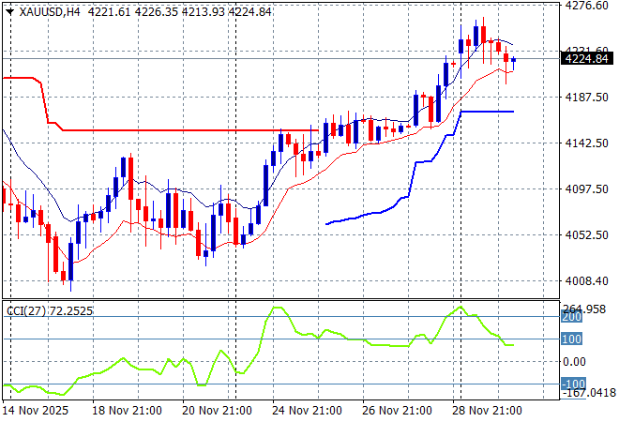Click the 26 Nov 21:00 time label
The image size is (619, 422).
click(397, 411)
